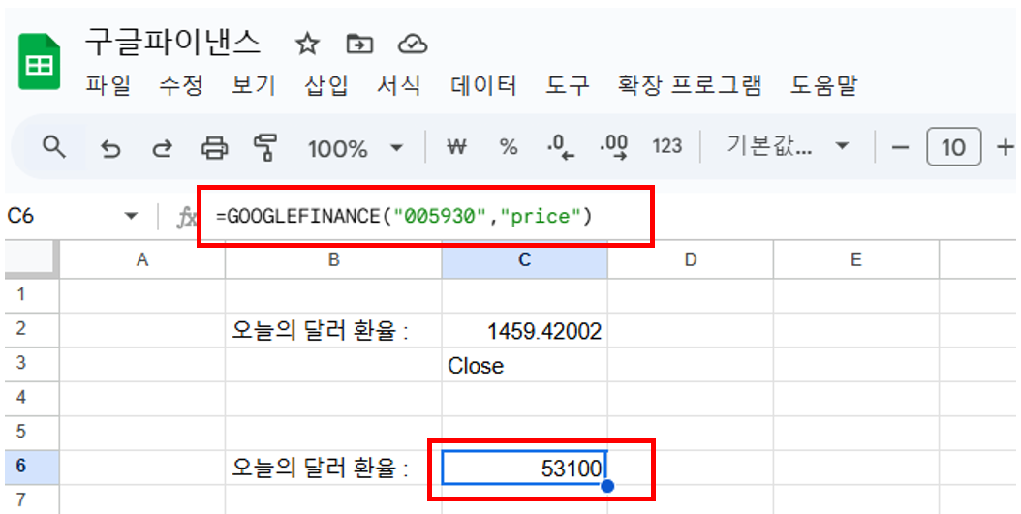Open the 도구 menu
This screenshot has height=514, width=1021.
567,85
